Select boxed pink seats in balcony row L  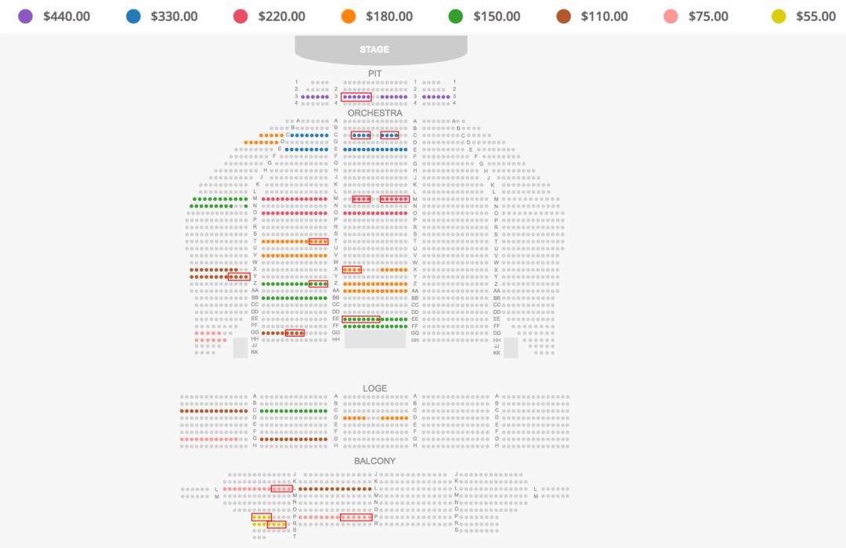[x=282, y=489]
